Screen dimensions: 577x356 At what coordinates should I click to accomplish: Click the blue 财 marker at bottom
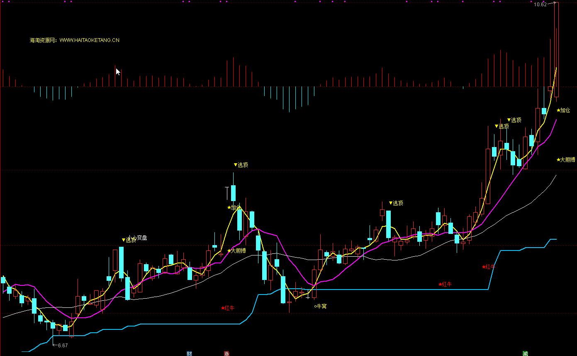(189, 354)
